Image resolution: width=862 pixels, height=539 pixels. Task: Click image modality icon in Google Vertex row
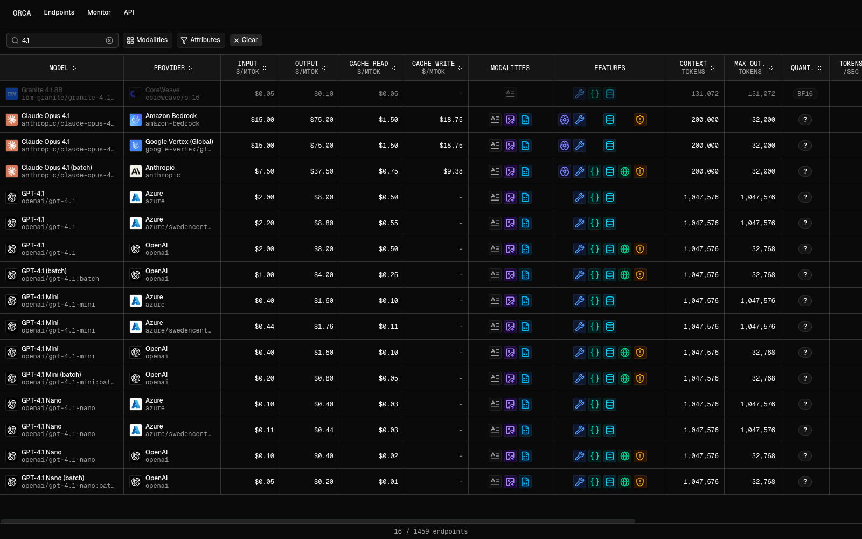click(510, 146)
